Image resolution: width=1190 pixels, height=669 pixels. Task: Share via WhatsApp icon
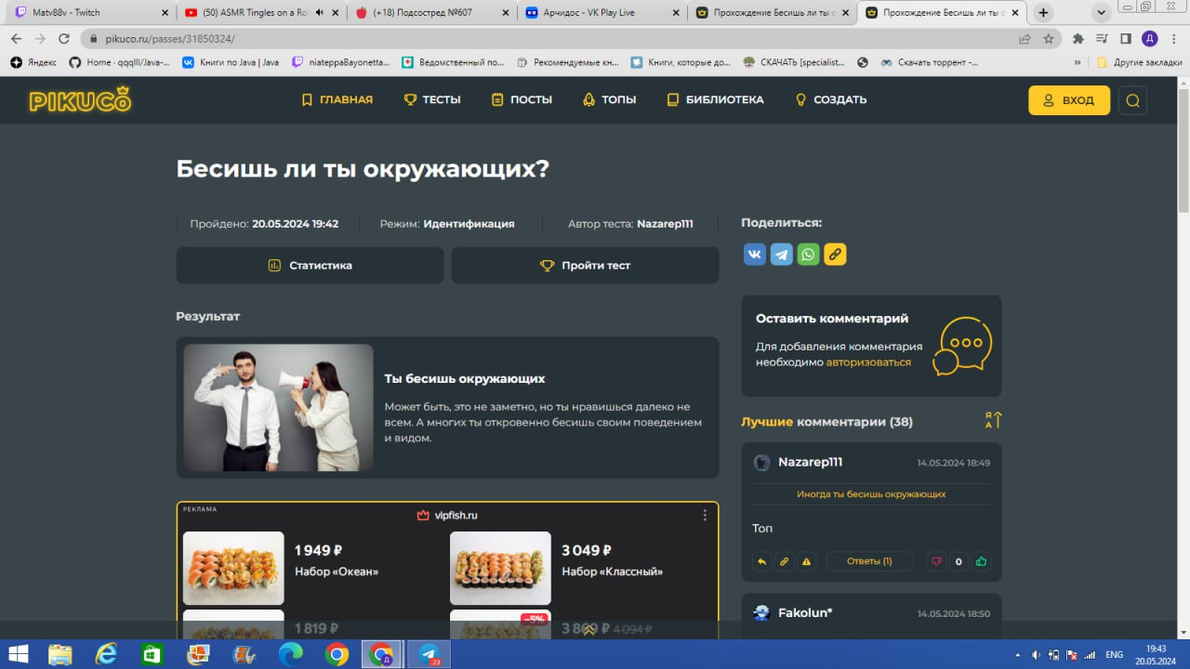pyautogui.click(x=809, y=254)
